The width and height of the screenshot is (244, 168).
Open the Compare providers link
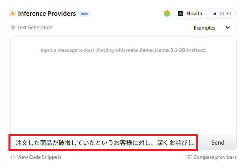(215, 157)
